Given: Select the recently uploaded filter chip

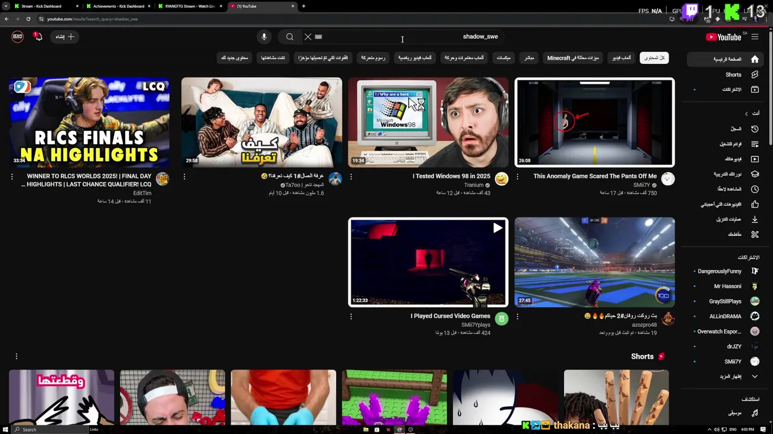Looking at the screenshot, I should click(x=322, y=58).
